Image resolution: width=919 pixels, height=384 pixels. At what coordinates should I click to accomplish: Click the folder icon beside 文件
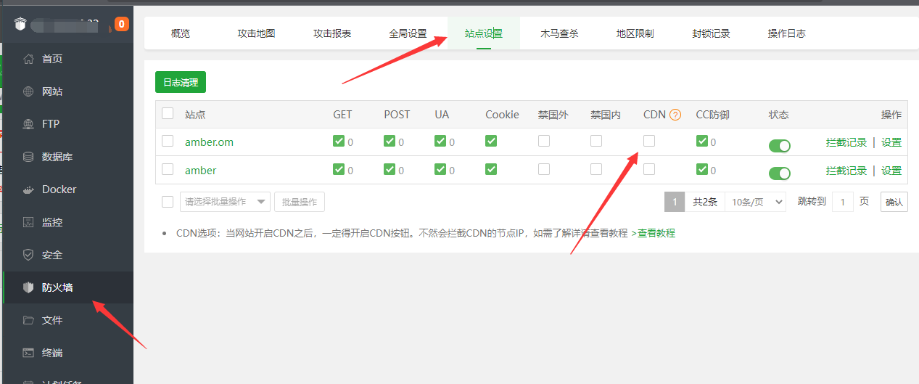click(28, 320)
